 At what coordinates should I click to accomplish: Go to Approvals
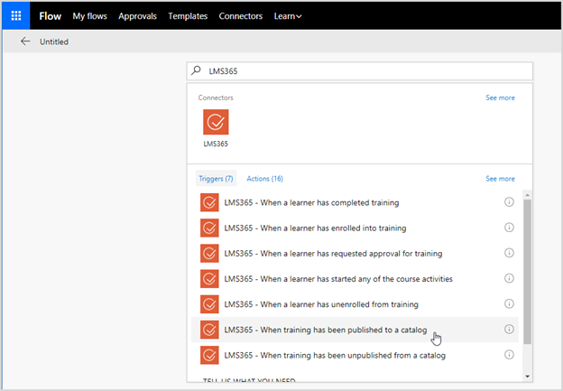pos(137,16)
